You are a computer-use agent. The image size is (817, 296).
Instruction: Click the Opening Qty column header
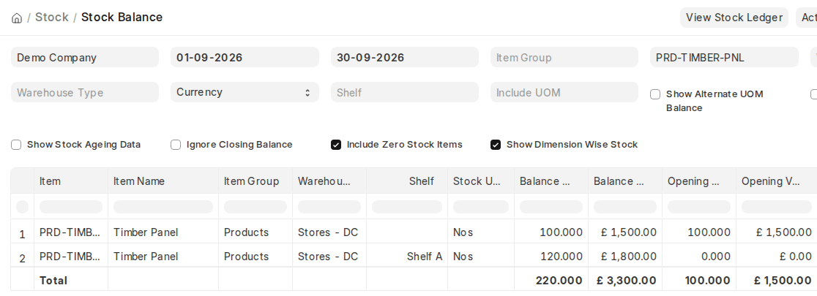click(699, 181)
